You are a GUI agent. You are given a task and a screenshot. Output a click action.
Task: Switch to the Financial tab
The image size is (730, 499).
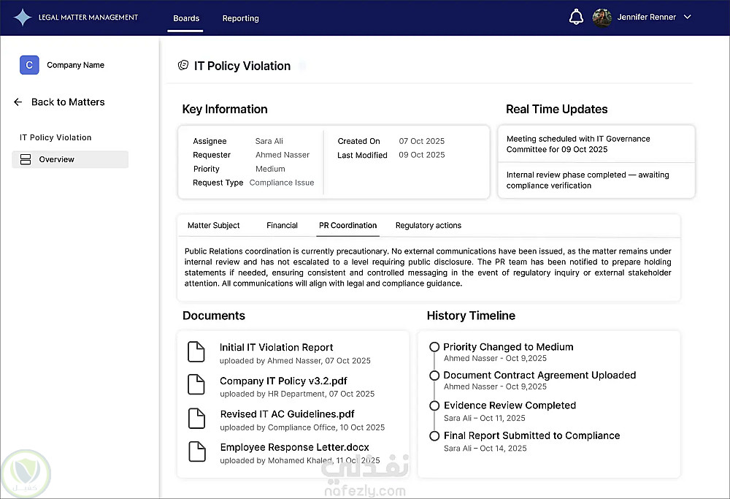(282, 225)
